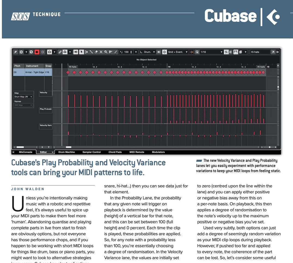Open dropdown arrow after velocity value 100
The image size is (293, 263).
[136, 52]
